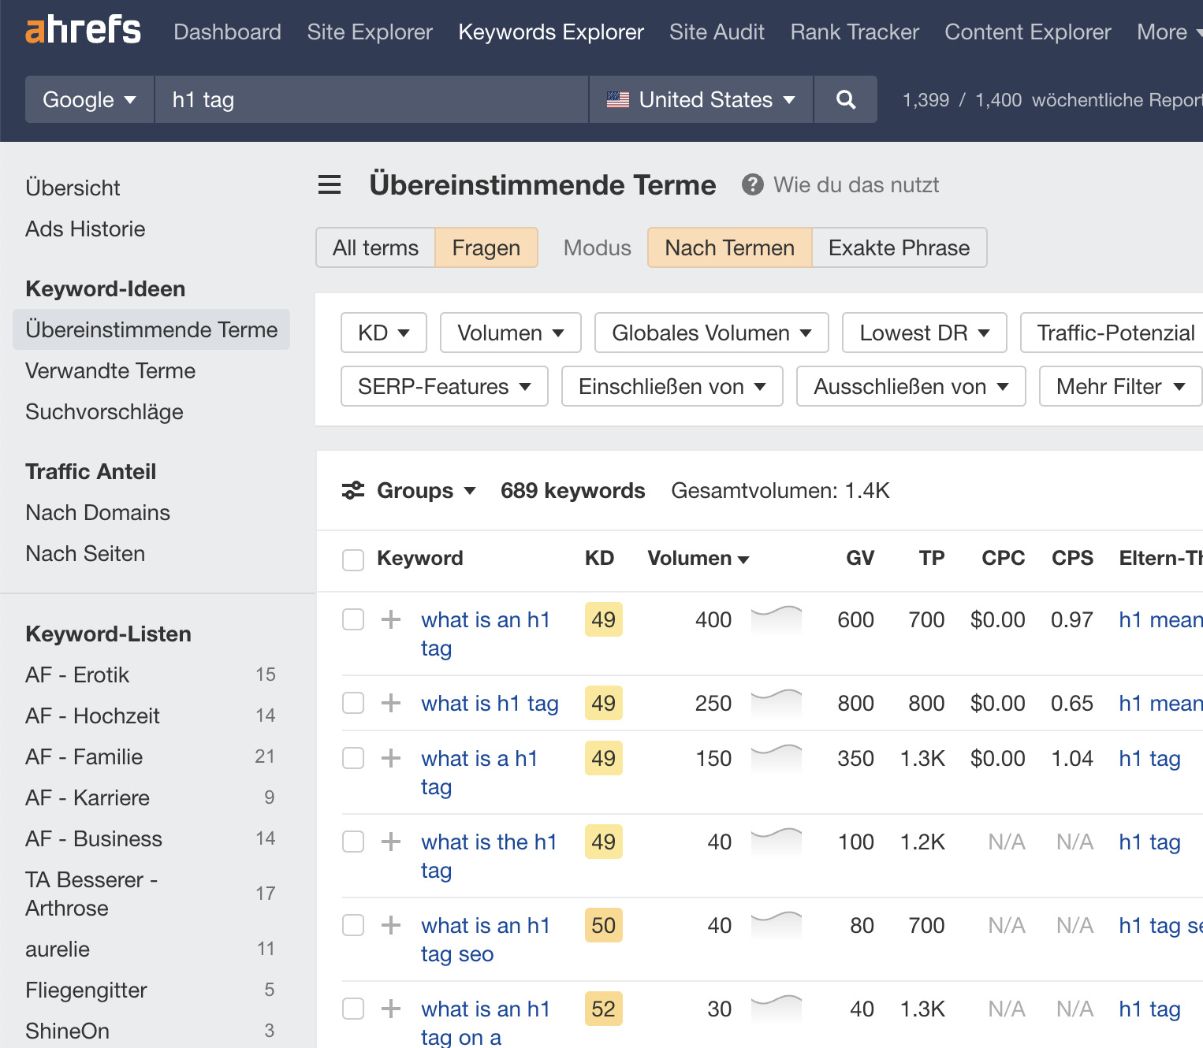Image resolution: width=1203 pixels, height=1048 pixels.
Task: Click the help question mark icon
Action: point(753,184)
